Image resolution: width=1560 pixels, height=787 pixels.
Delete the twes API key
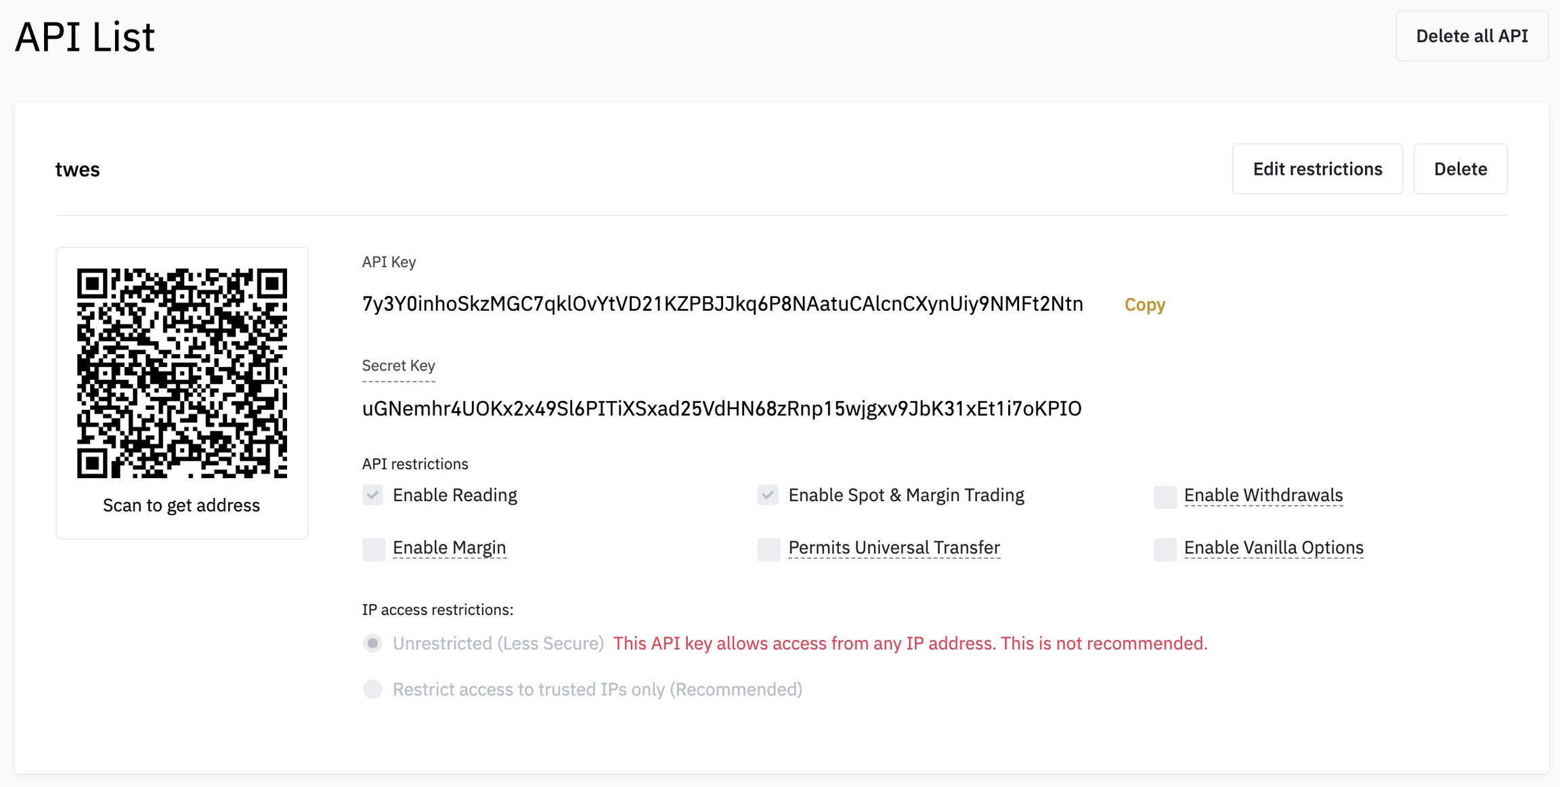1460,169
